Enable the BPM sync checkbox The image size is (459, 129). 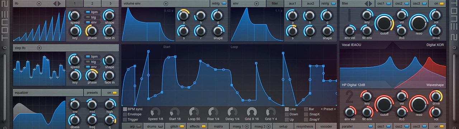(125, 109)
